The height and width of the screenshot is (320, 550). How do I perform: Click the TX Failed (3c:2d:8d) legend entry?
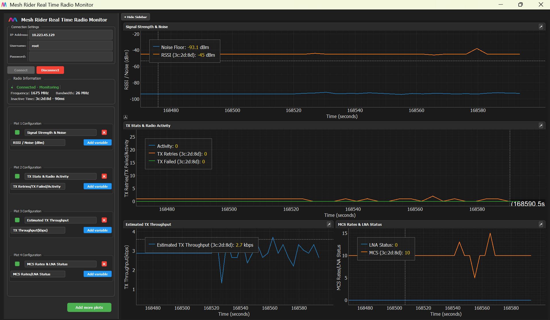177,162
